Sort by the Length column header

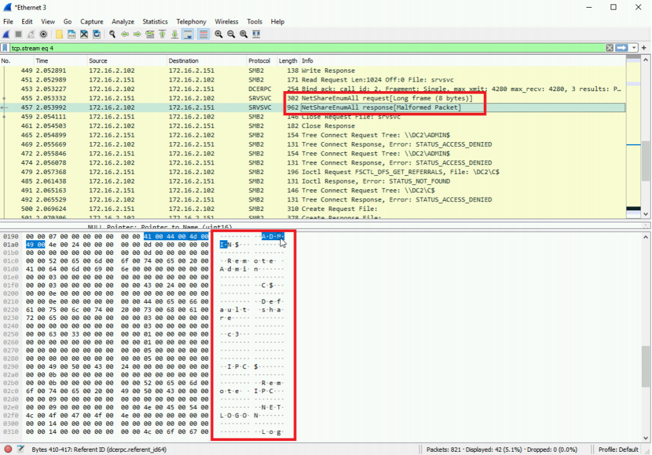(x=288, y=61)
